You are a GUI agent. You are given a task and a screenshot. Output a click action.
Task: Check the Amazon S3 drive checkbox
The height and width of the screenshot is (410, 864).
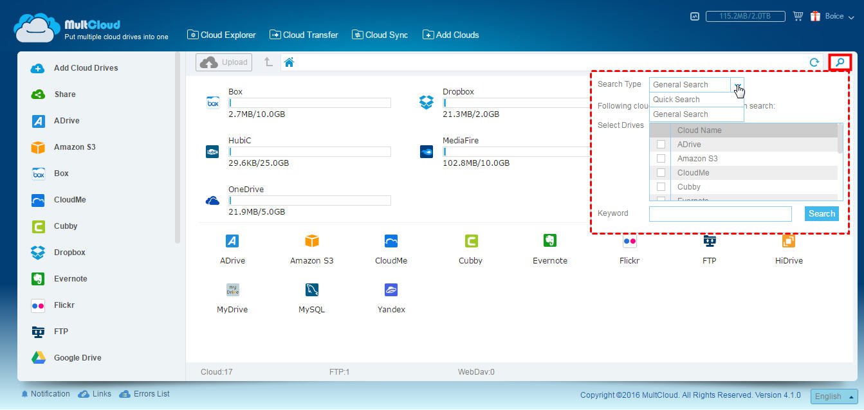coord(661,159)
